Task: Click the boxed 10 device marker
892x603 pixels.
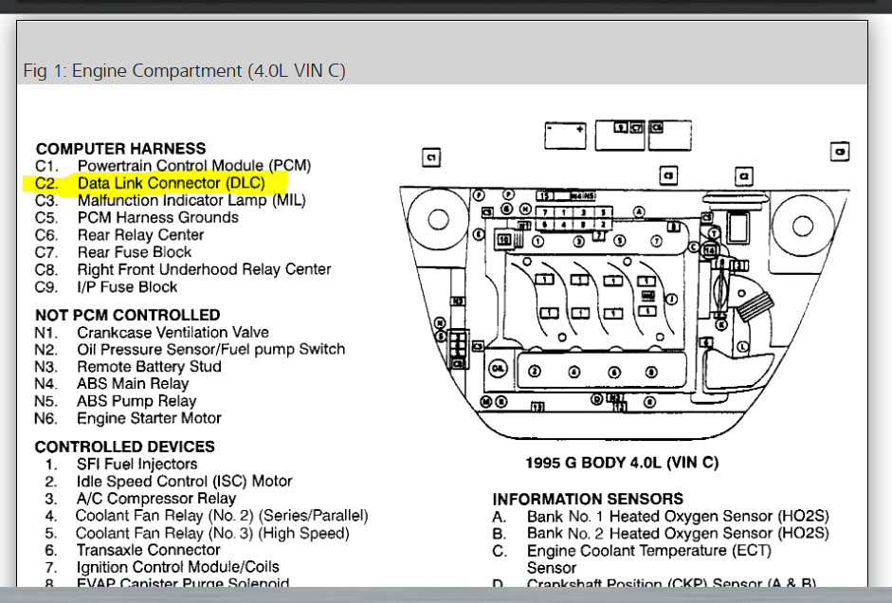Action: click(504, 240)
